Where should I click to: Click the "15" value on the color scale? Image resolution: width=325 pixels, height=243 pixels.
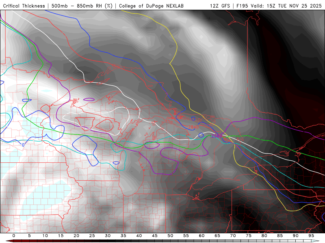[x=61, y=236]
